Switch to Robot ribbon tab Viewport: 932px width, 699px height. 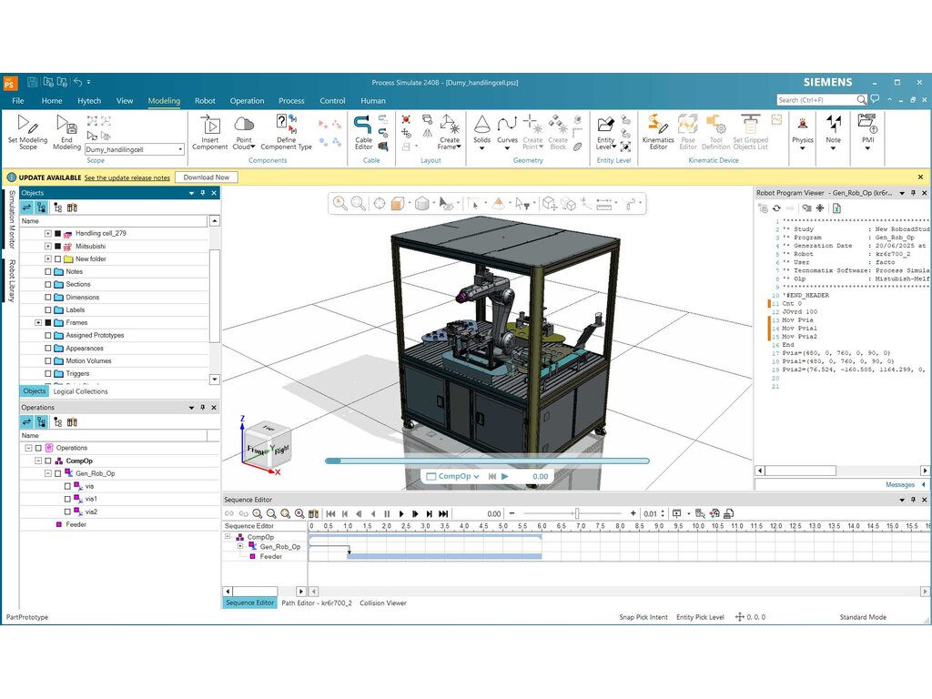tap(205, 100)
